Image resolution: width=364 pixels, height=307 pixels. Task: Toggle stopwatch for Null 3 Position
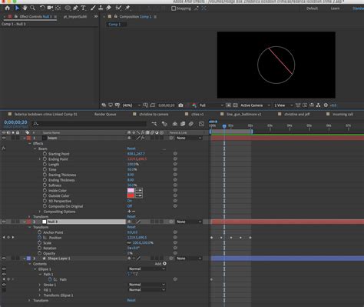click(39, 238)
